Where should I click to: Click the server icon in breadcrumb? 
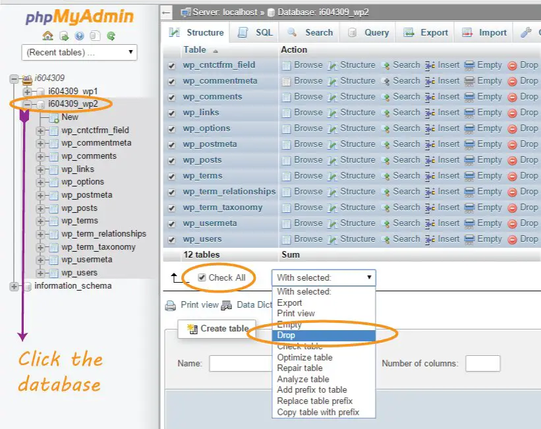[186, 13]
